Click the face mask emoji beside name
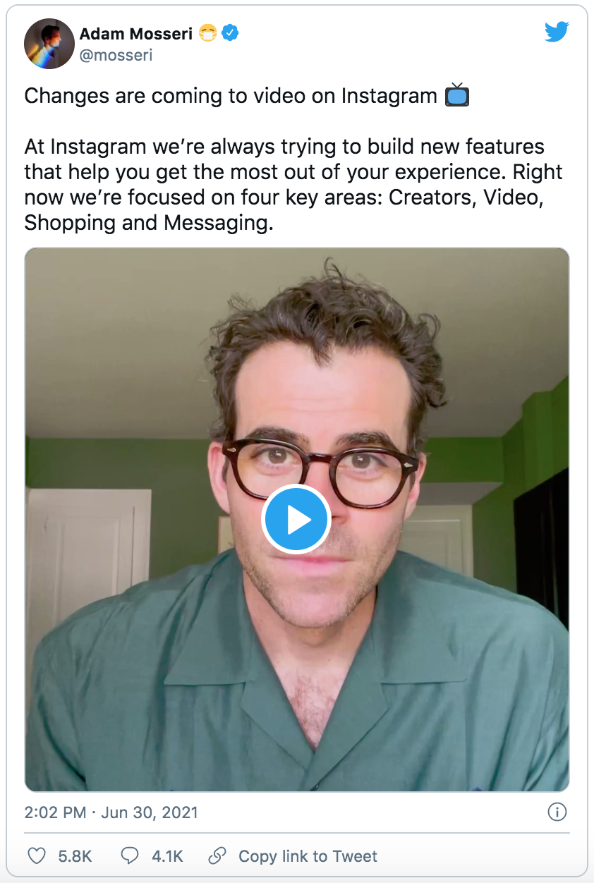Screen dimensions: 594x883 207,33
